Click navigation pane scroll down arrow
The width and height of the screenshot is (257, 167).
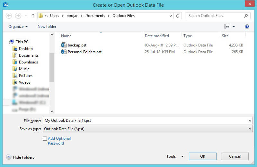pyautogui.click(x=52, y=111)
